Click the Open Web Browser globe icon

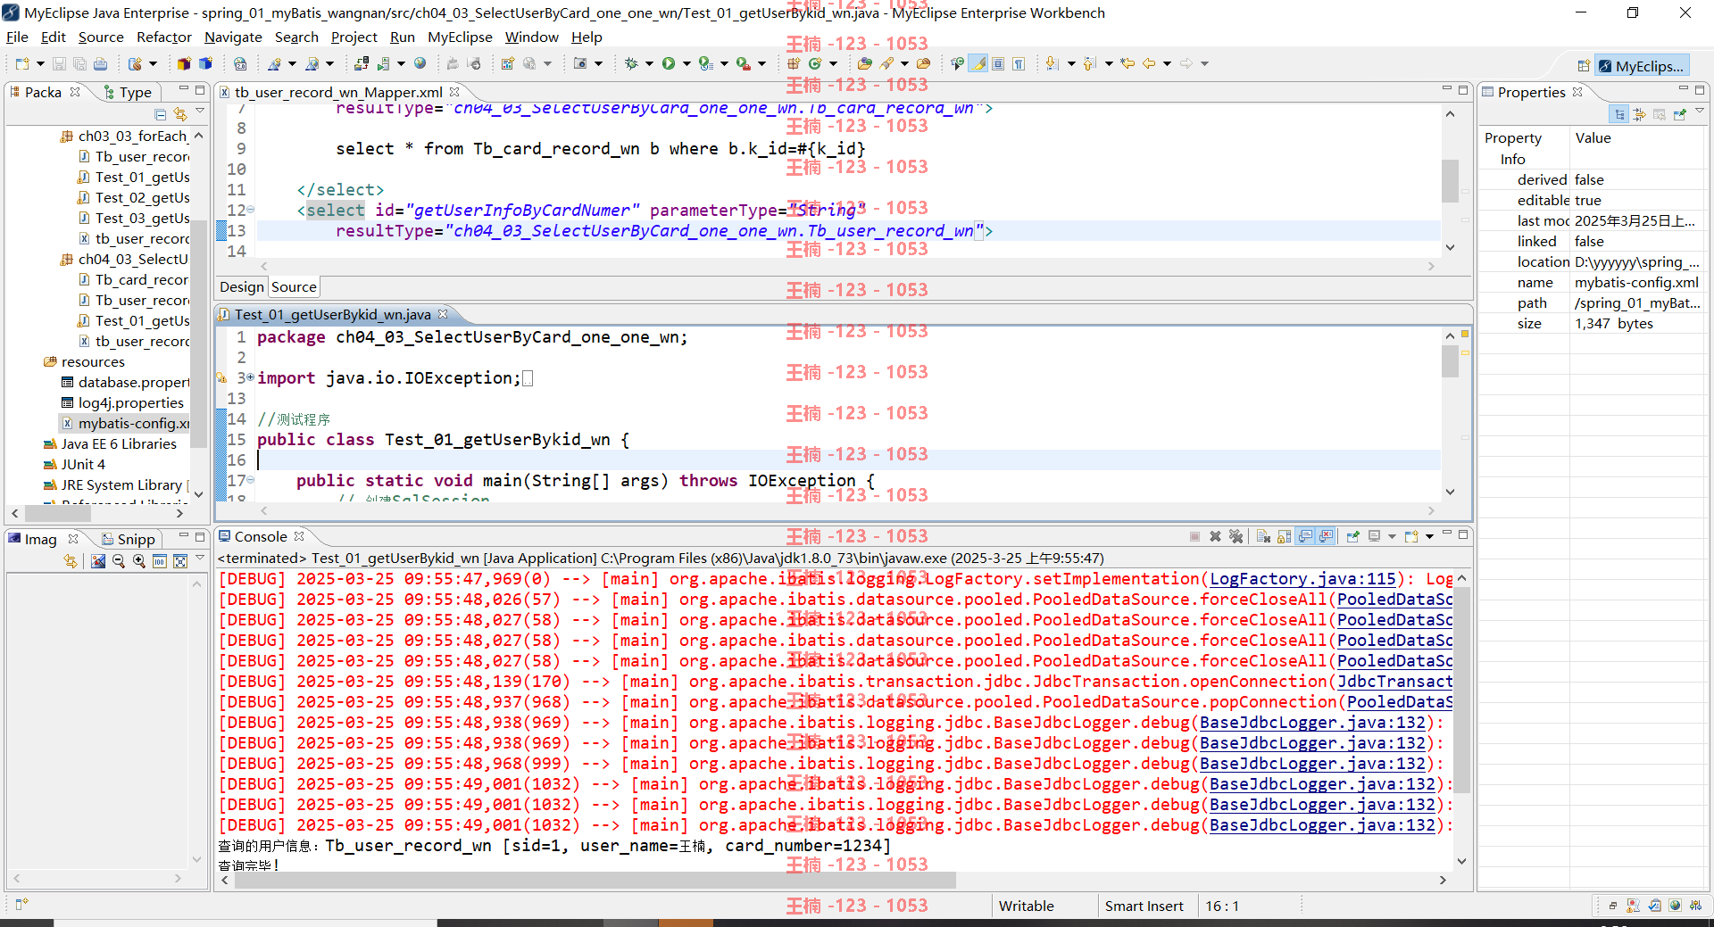point(420,64)
